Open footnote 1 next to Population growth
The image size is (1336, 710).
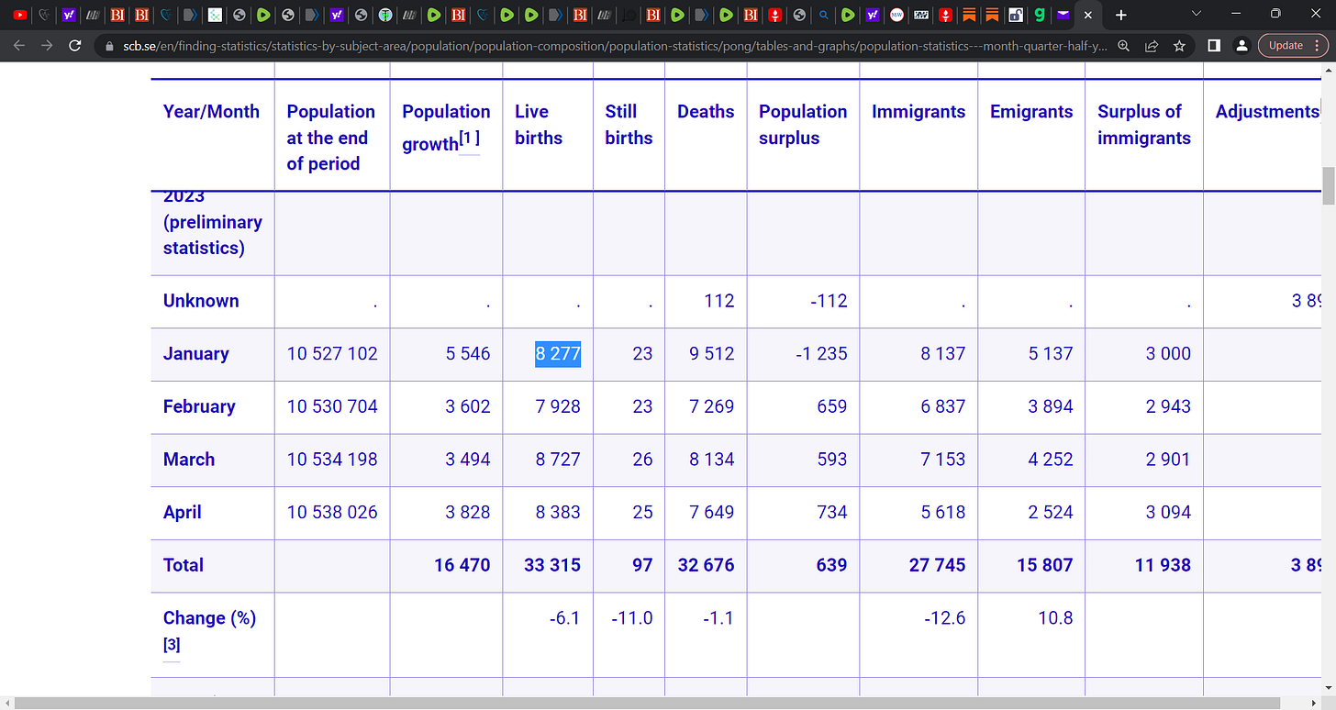469,139
